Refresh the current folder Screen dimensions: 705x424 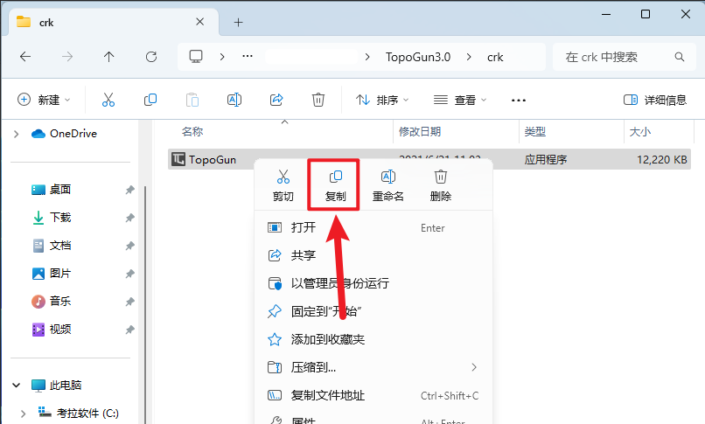tap(151, 57)
